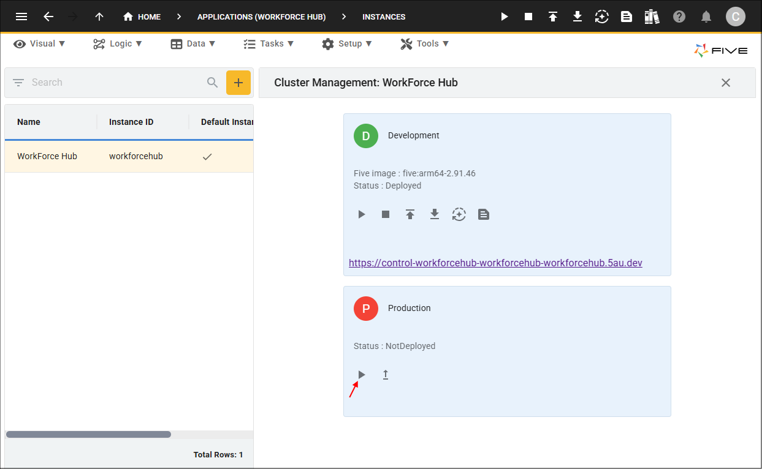Click the Search input field
Viewport: 762px width, 469px height.
tap(116, 82)
